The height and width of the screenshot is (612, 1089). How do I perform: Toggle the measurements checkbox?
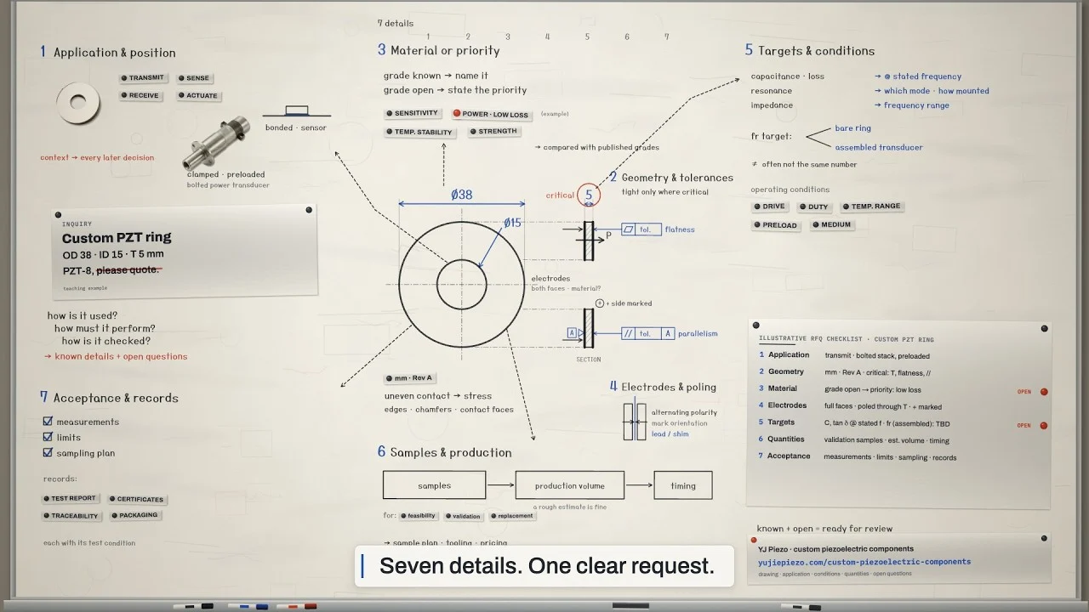click(48, 421)
